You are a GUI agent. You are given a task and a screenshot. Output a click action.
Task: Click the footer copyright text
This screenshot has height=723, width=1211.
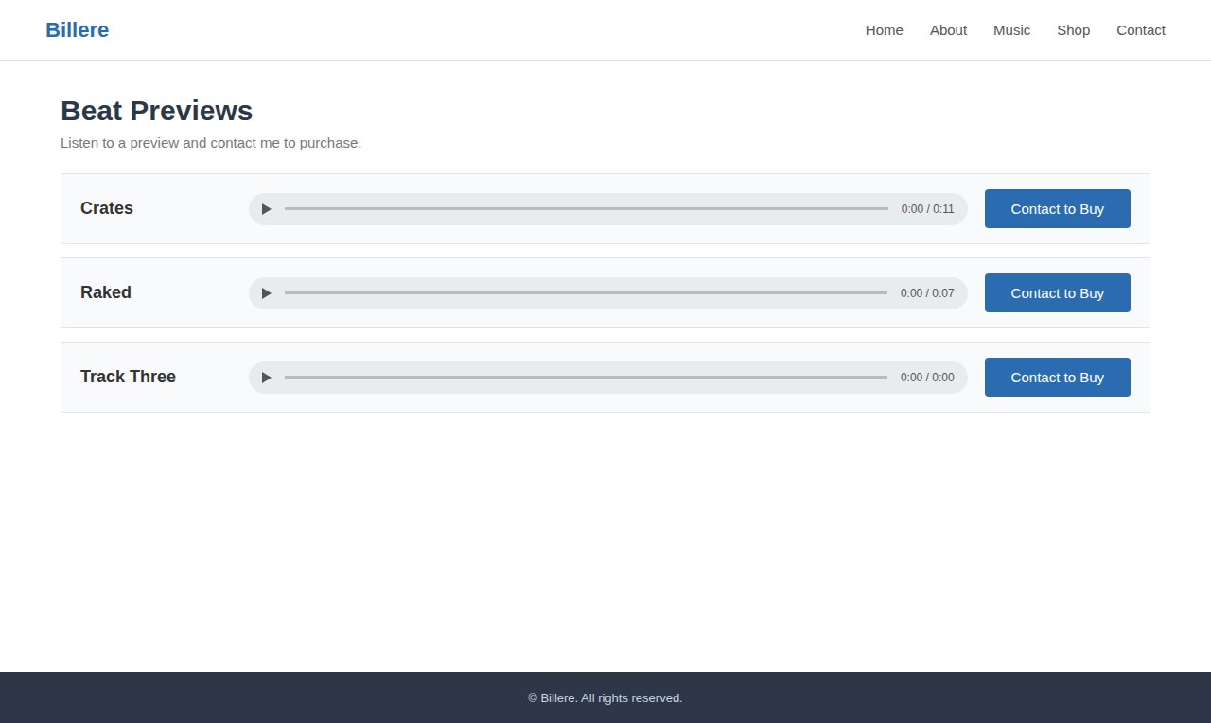(605, 698)
